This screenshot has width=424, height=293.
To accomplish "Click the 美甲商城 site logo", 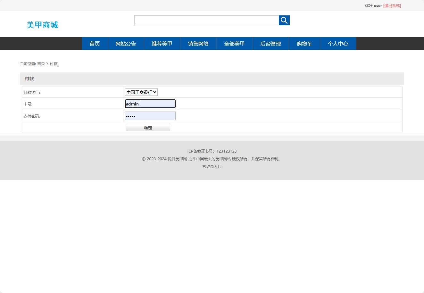I will 42,25.
